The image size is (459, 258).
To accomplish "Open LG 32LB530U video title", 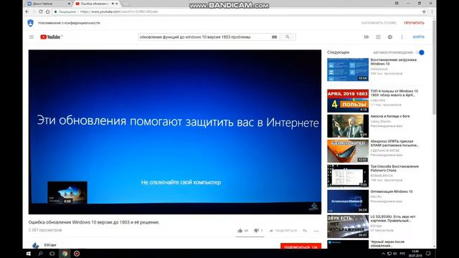I will click(393, 219).
